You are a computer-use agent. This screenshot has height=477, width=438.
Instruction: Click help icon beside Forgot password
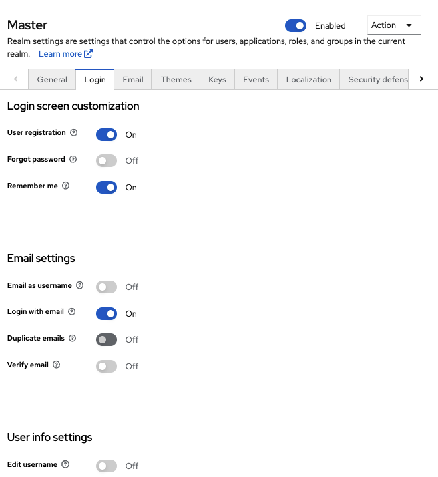[x=73, y=160]
